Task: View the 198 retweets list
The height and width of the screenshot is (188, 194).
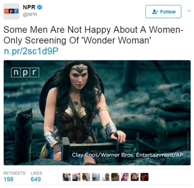Action: [x=14, y=176]
